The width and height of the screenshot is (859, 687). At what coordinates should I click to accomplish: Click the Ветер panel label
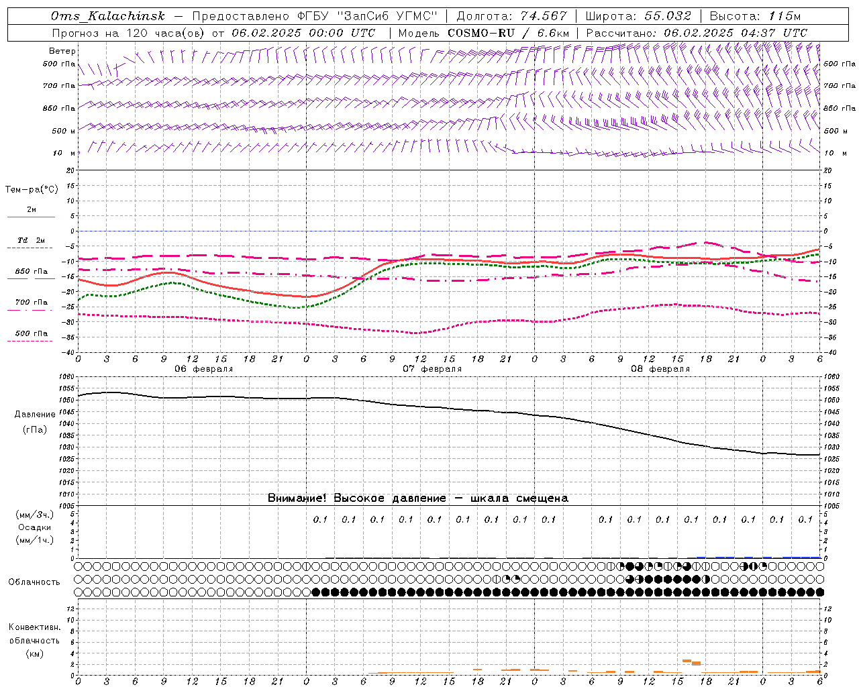[62, 51]
